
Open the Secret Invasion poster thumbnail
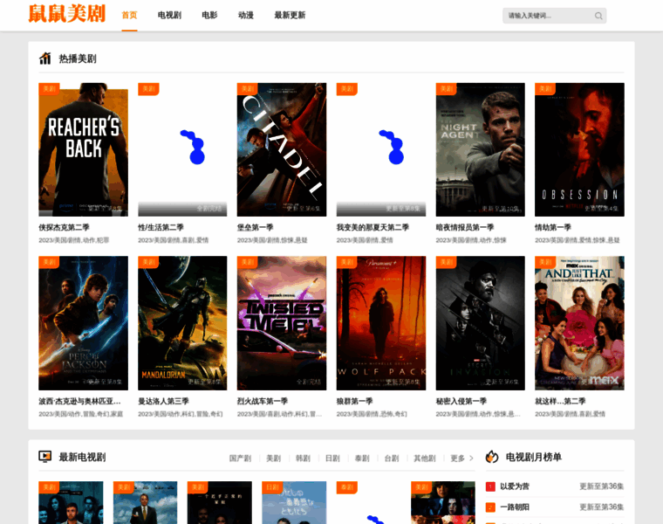point(481,323)
